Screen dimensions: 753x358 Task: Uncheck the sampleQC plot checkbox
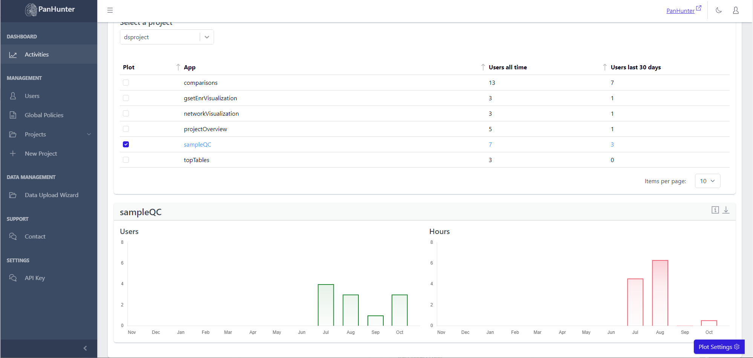(126, 144)
